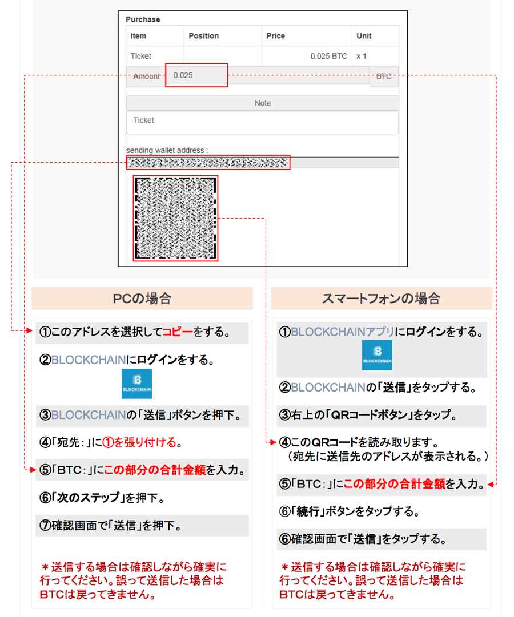Click BLOCKCHAIN link in smartphone step ②
This screenshot has width=514, height=617.
(328, 387)
